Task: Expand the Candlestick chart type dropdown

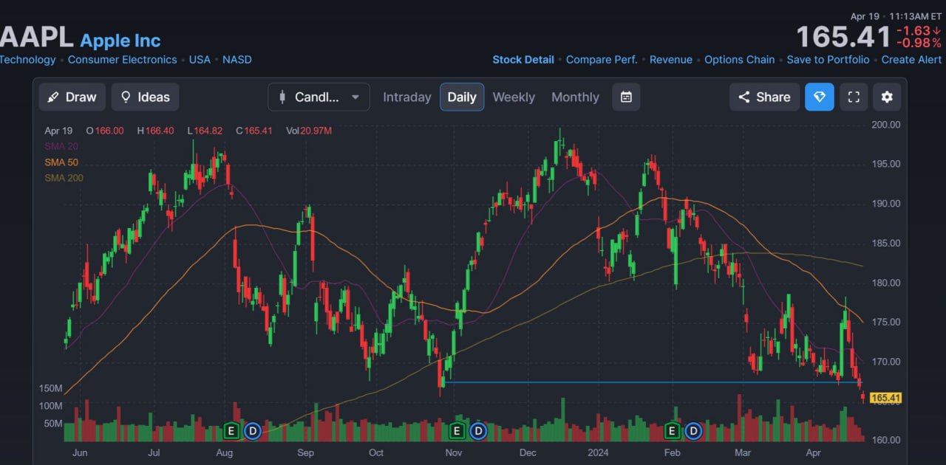Action: (x=319, y=97)
